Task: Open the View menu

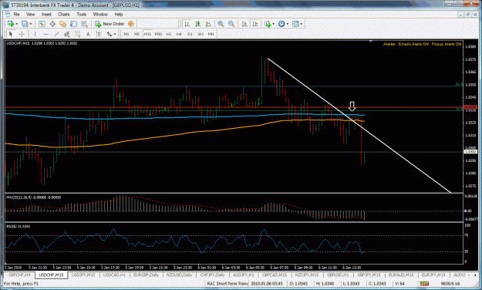Action: tap(30, 14)
